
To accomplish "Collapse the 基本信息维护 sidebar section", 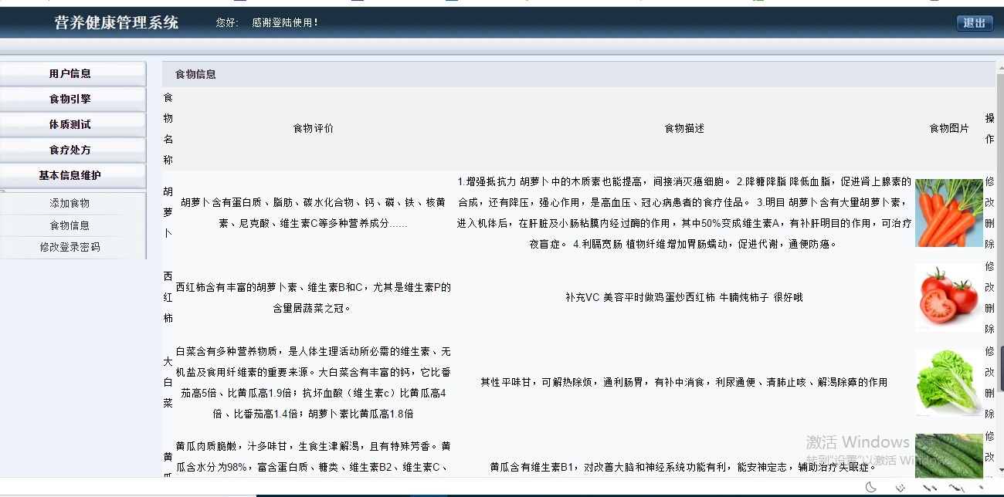I will point(73,175).
